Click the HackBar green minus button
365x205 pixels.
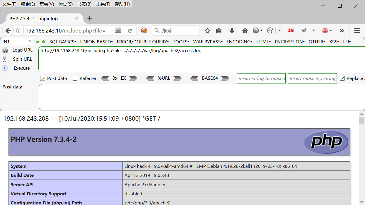pos(37,42)
